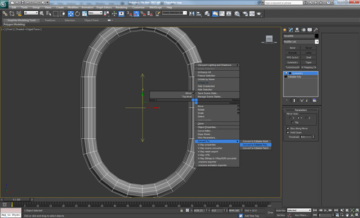Screen dimensions: 360x218
Task: Toggle the Angle Snap magnet icon
Action: point(136,13)
